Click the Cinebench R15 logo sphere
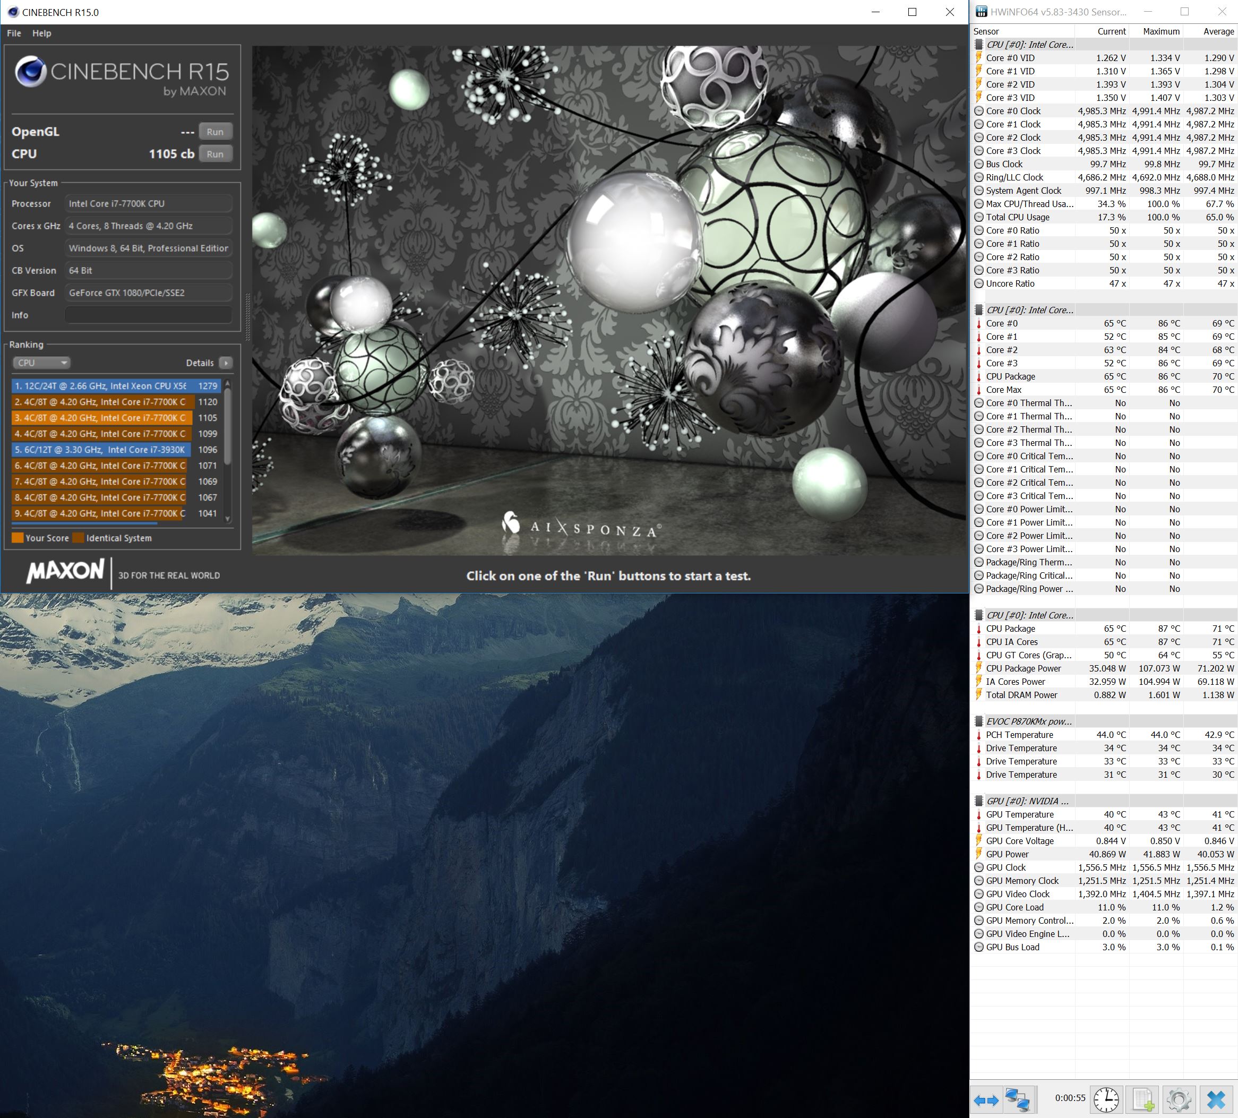This screenshot has width=1238, height=1118. (x=30, y=71)
